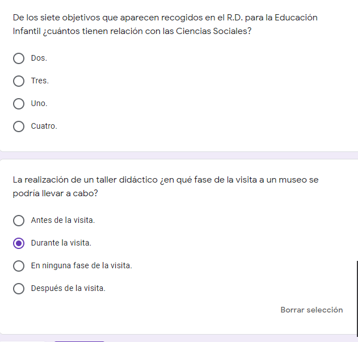Mark the 'Uno.' radio button
358x342 pixels.
(x=19, y=104)
